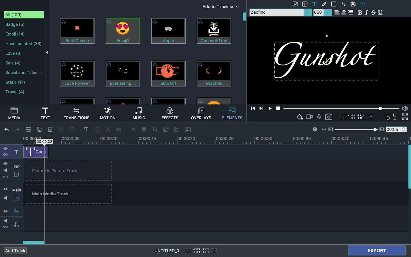
Task: Click the undo arrow icon
Action: (7, 130)
